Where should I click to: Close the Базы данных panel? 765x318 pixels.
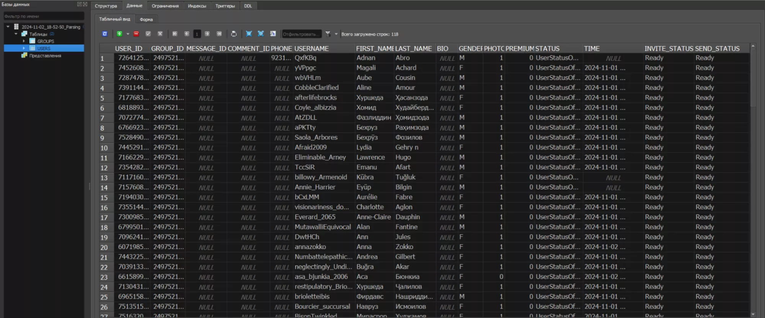point(85,4)
